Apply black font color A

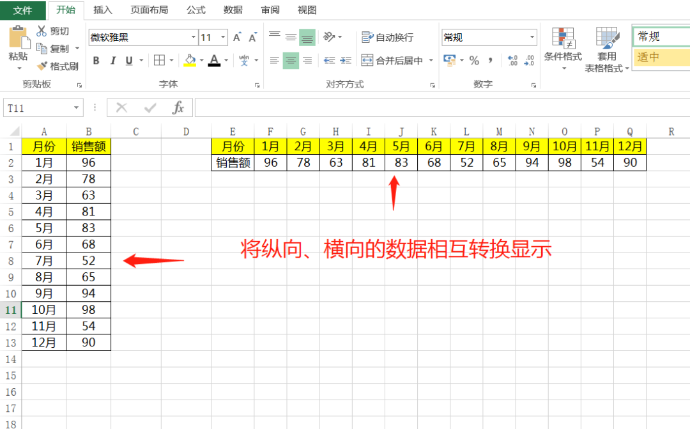point(214,60)
